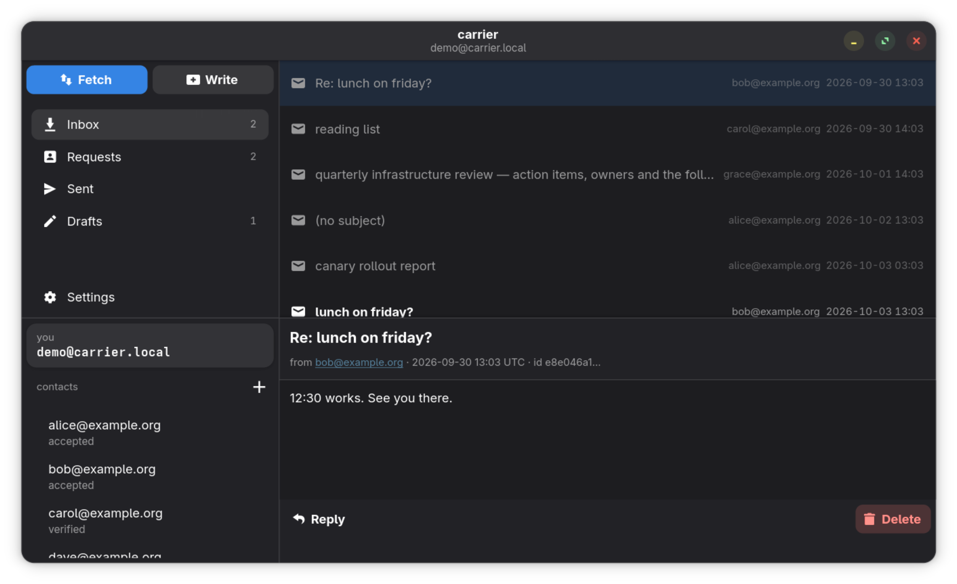
Task: Click the envelope icon beside '(no subject)'
Action: click(298, 220)
